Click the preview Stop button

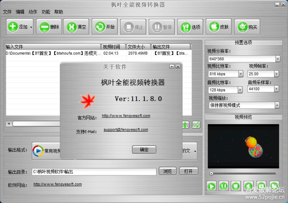pos(236,186)
